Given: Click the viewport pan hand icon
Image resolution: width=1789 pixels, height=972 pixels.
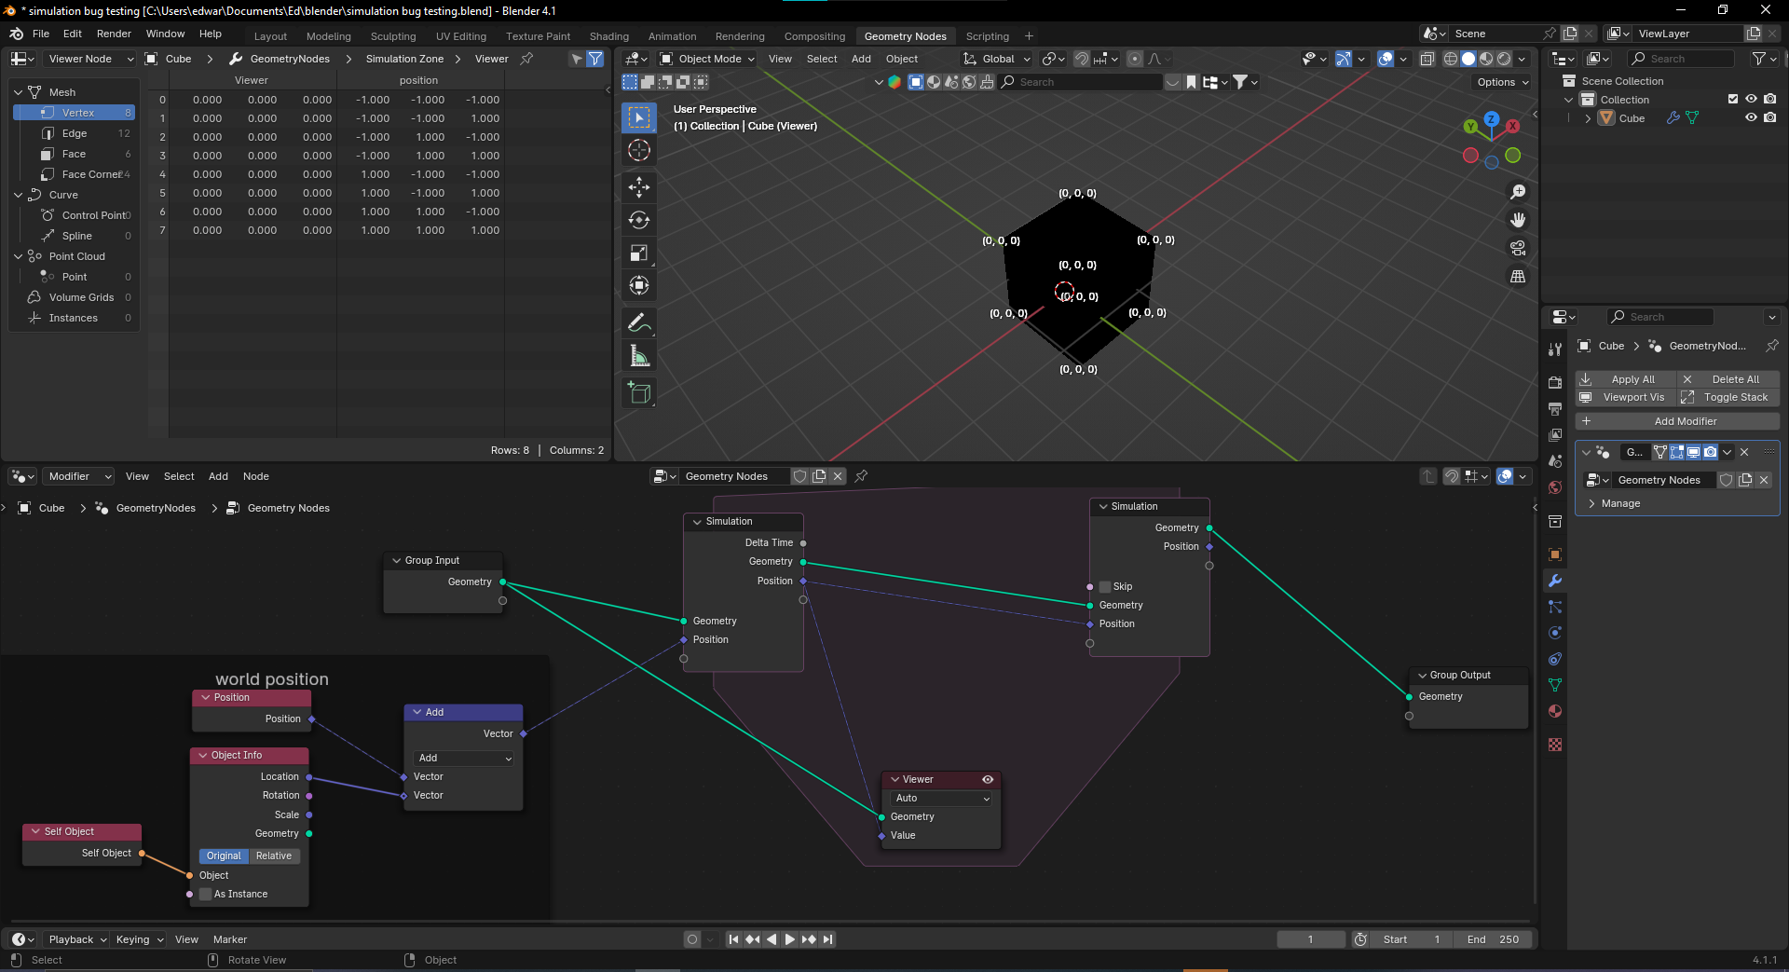Looking at the screenshot, I should [x=1518, y=220].
